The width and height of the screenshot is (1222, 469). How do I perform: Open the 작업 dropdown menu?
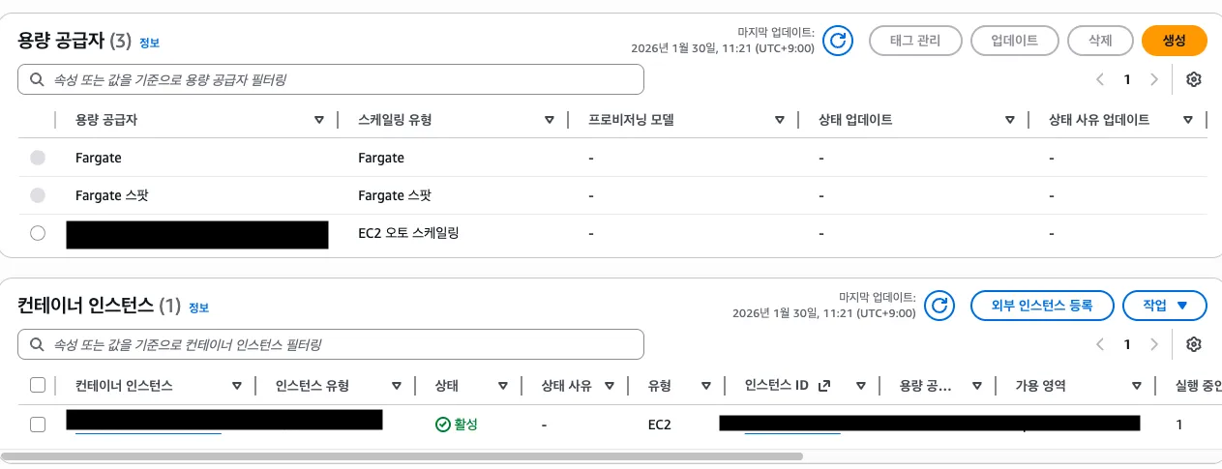[x=1165, y=306]
